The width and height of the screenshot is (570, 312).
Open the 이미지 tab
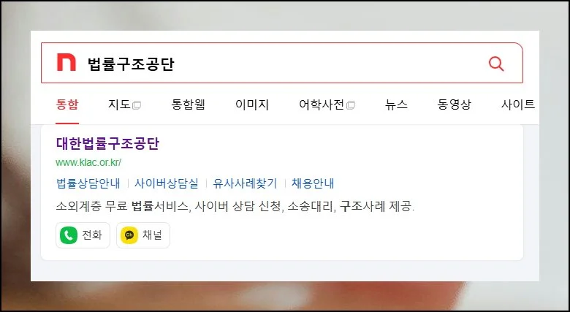(252, 104)
